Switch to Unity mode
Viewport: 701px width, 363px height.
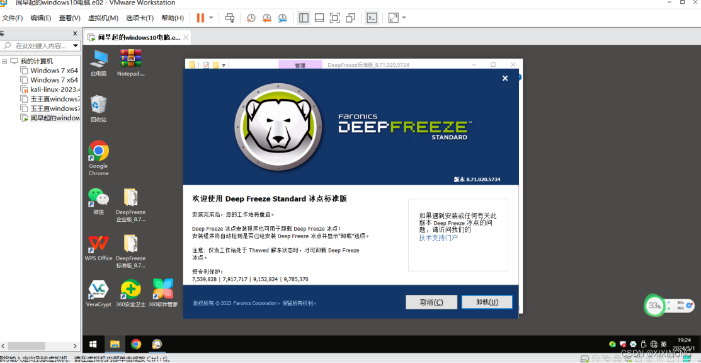click(x=350, y=18)
